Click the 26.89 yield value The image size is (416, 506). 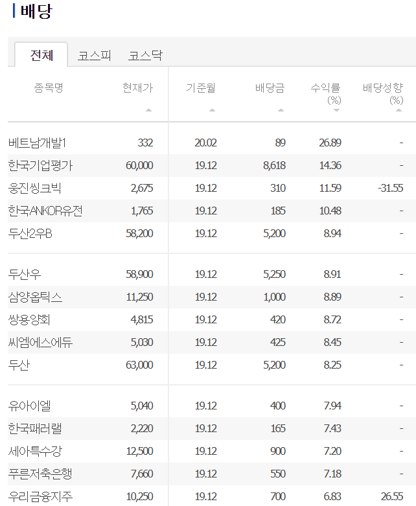point(330,143)
